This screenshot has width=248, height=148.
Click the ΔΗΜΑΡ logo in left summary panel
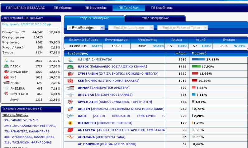tap(6, 83)
